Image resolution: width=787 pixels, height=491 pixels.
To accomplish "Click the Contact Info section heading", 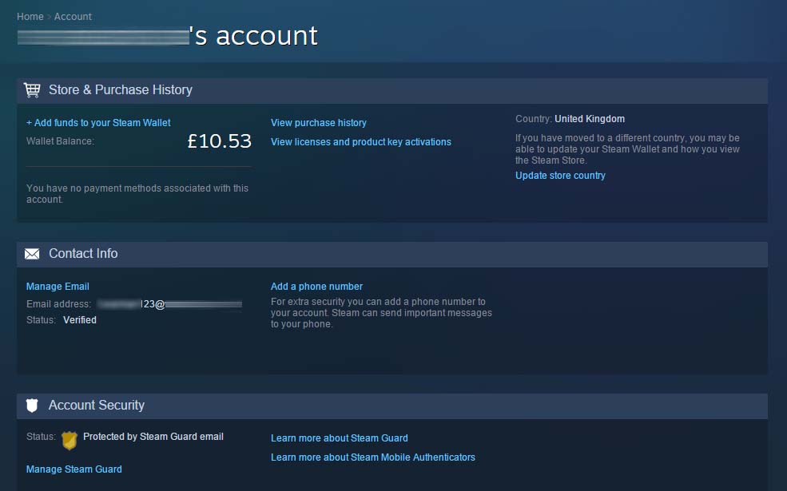I will [x=83, y=254].
